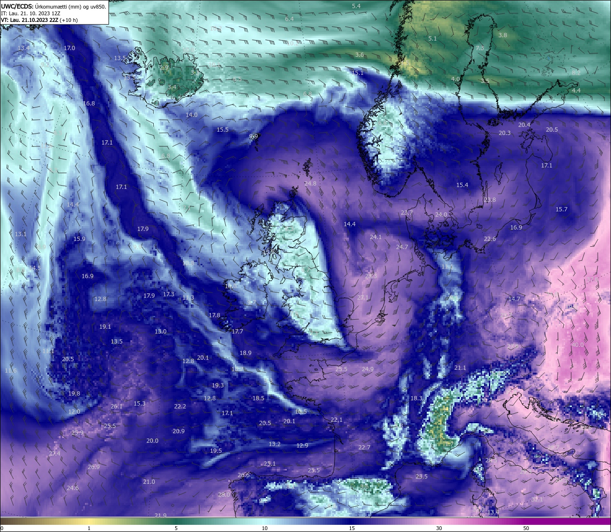Click the map value '13.2'

coord(274,444)
